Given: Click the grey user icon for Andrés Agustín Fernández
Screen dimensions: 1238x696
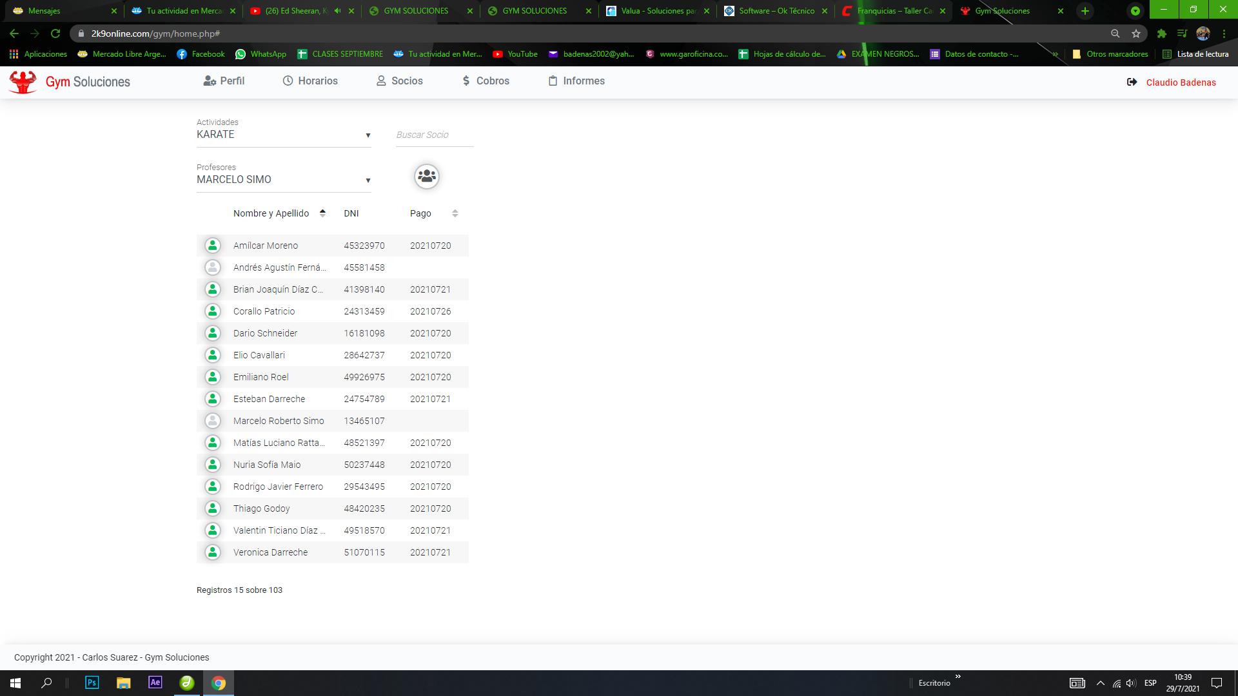Looking at the screenshot, I should pyautogui.click(x=213, y=267).
